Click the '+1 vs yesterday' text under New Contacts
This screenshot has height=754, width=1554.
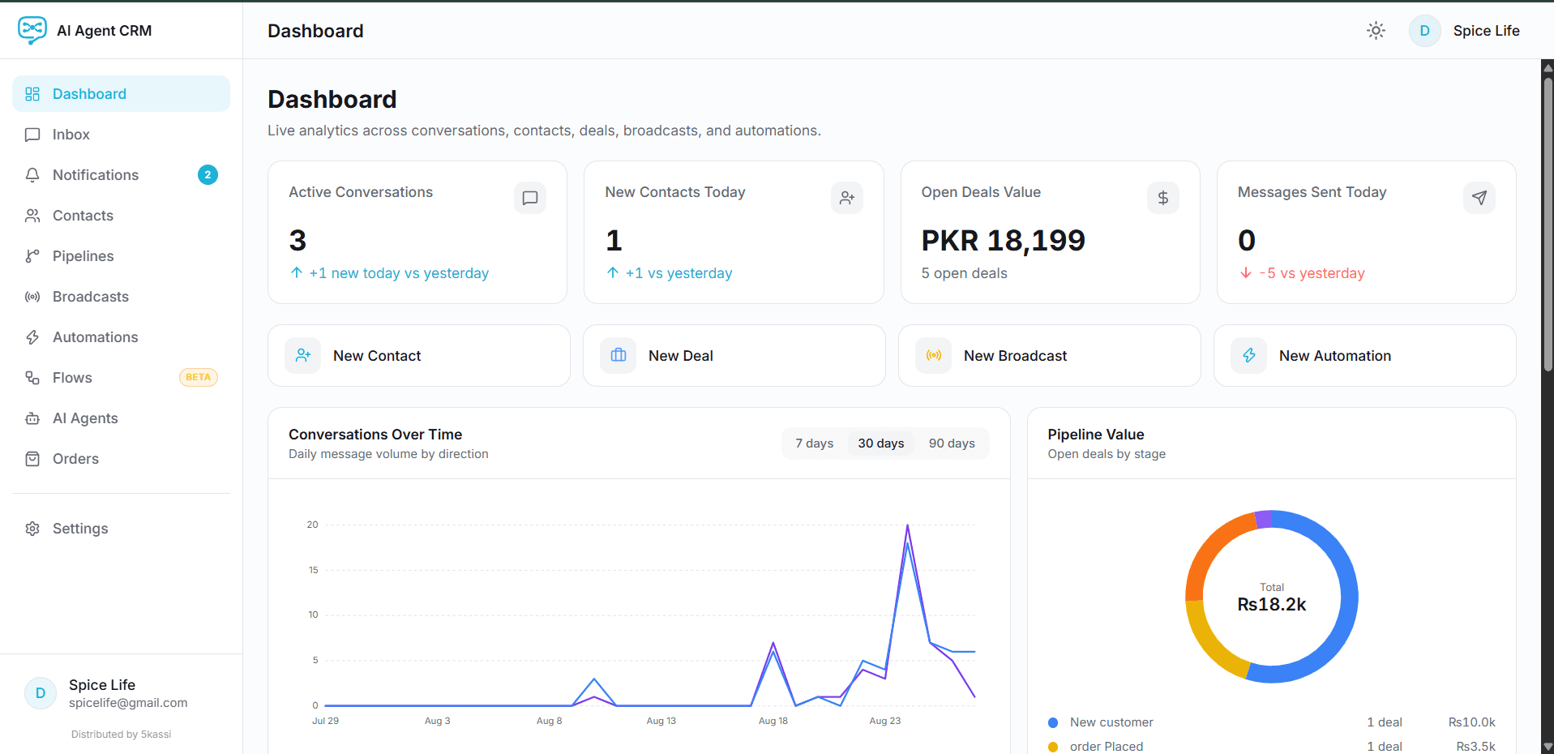pyautogui.click(x=679, y=273)
